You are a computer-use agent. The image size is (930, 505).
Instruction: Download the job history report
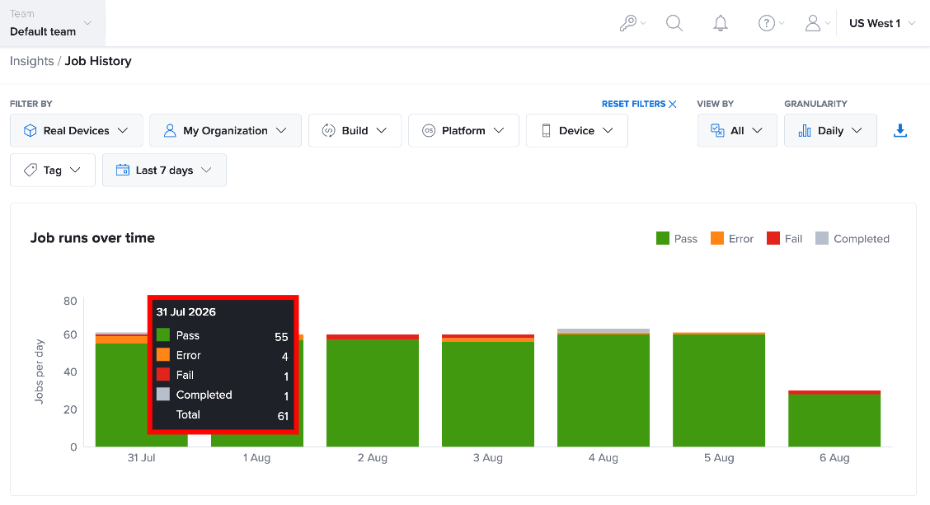899,130
